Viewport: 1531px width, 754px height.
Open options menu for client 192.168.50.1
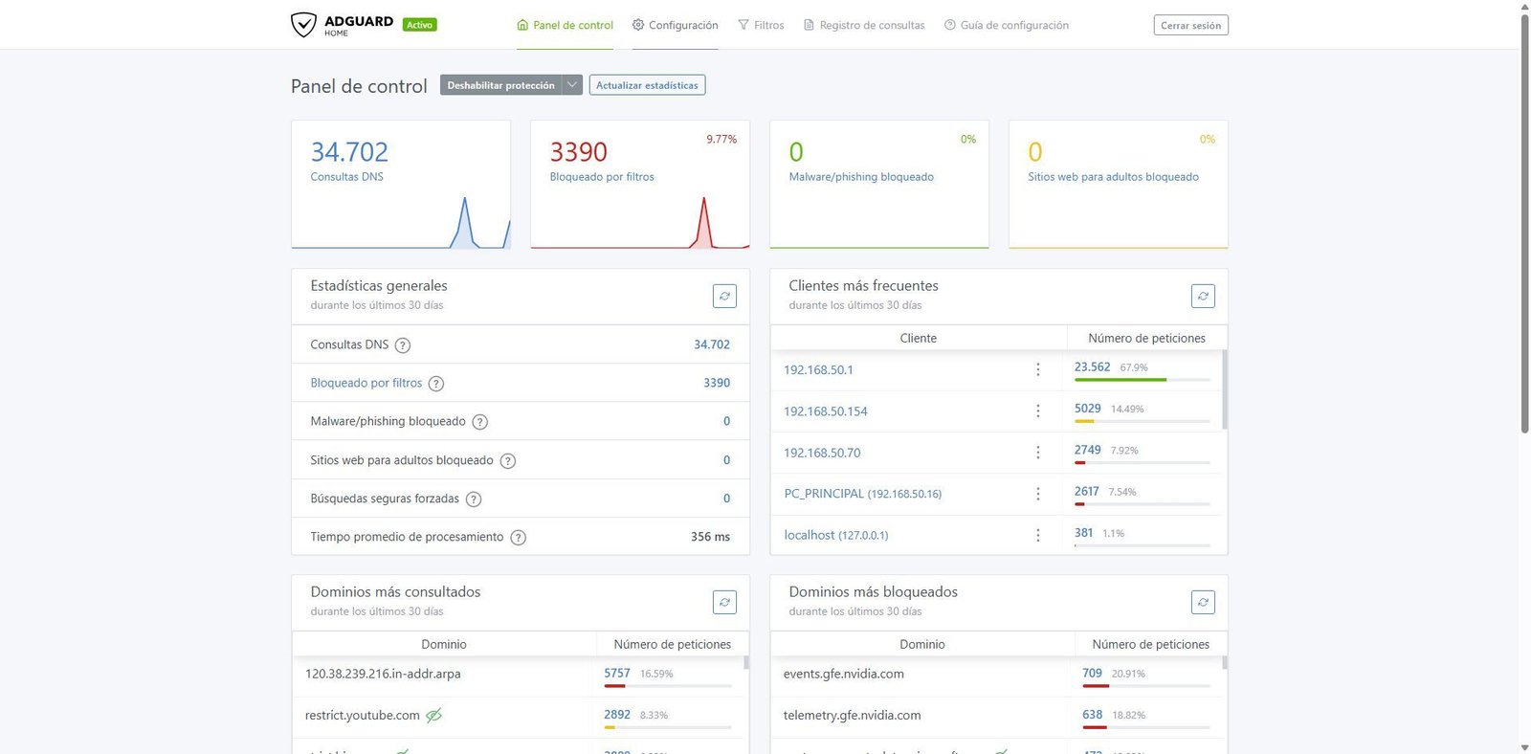point(1037,370)
